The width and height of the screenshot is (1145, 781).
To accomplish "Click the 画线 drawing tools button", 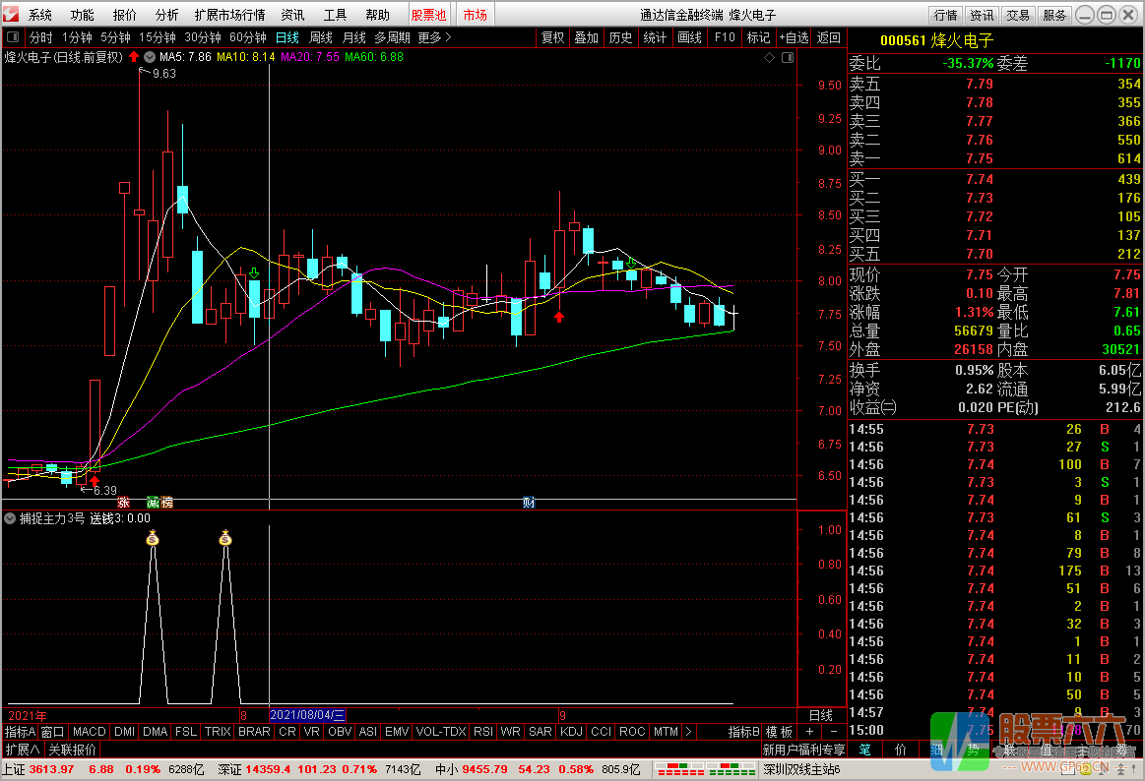I will point(689,37).
